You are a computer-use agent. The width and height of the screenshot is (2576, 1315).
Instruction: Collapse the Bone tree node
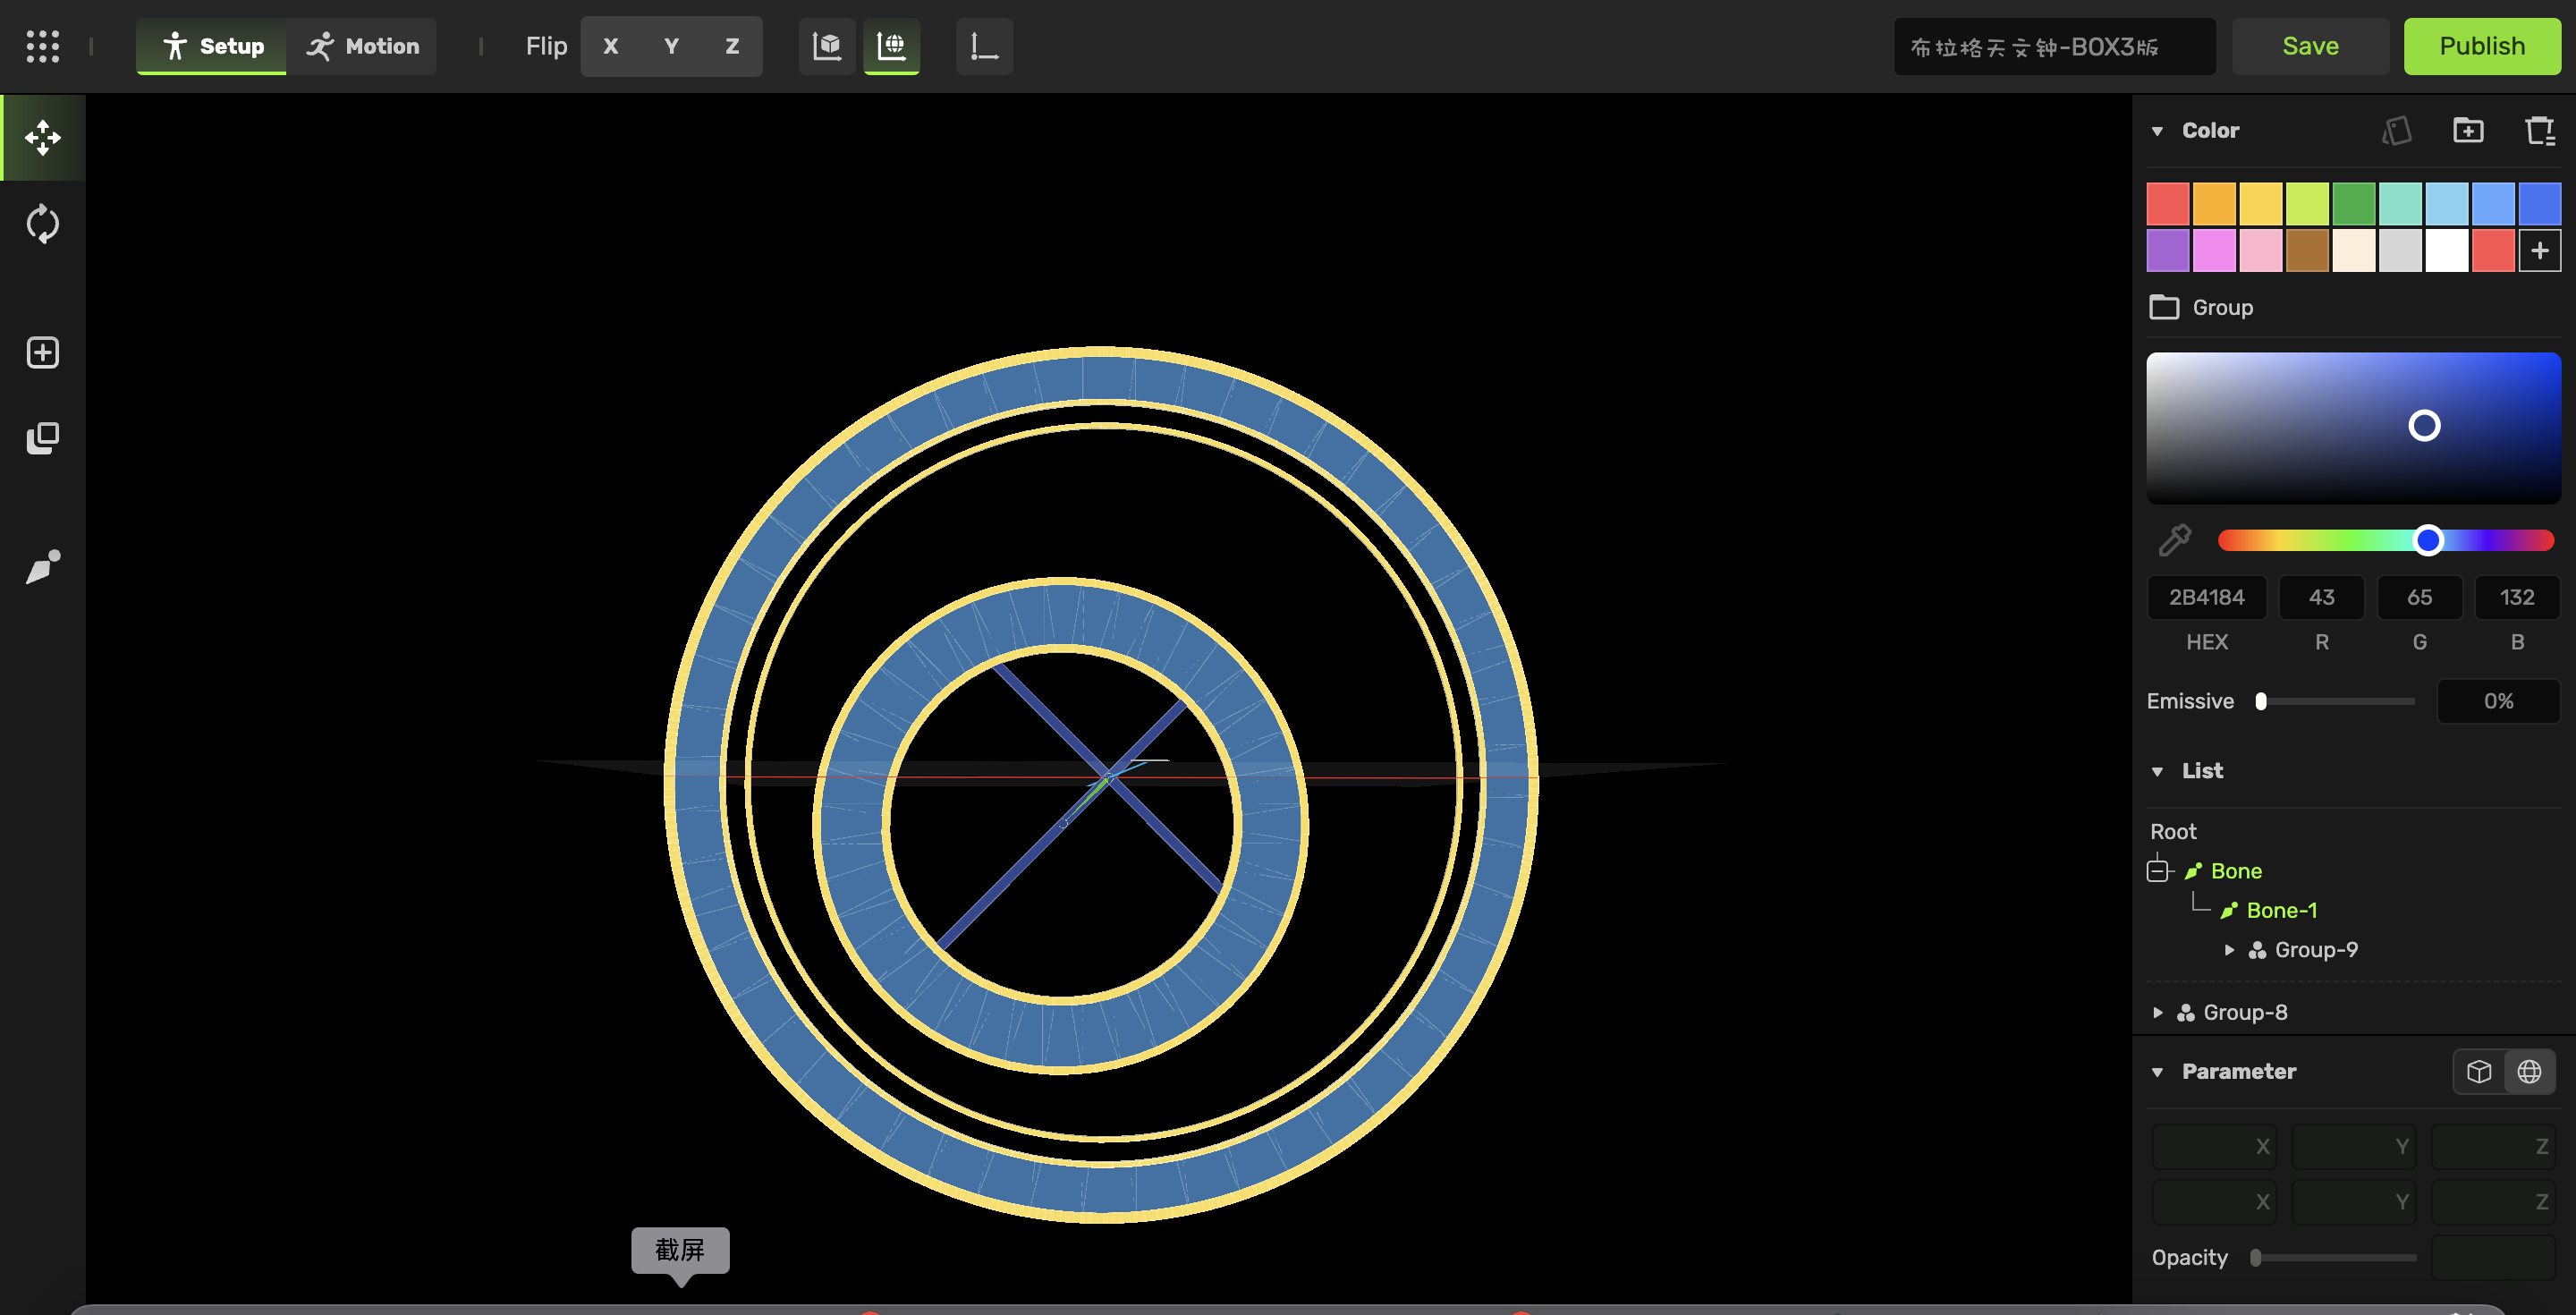click(2157, 871)
